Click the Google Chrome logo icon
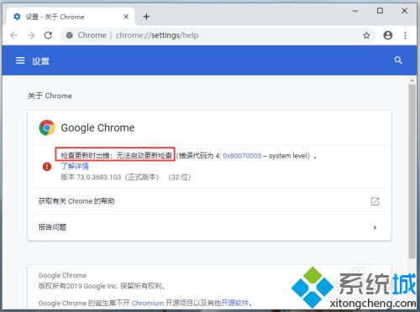This screenshot has height=312, width=420. pyautogui.click(x=47, y=127)
